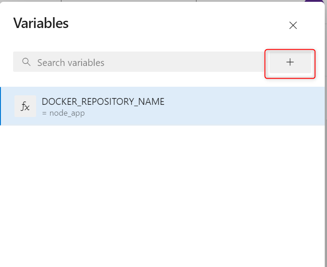Add a new variable with plus button
The width and height of the screenshot is (327, 267).
pyautogui.click(x=290, y=62)
